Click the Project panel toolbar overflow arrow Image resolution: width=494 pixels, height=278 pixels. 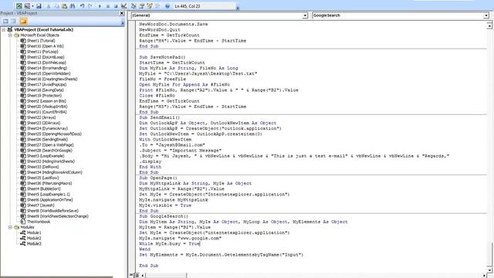123,22
